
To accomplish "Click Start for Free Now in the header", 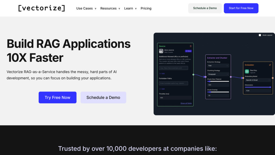I will point(241,8).
